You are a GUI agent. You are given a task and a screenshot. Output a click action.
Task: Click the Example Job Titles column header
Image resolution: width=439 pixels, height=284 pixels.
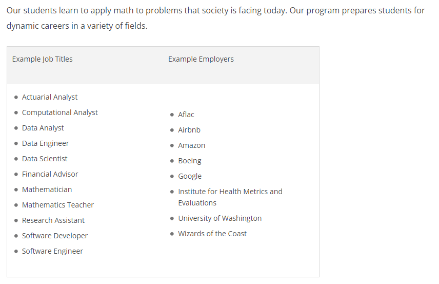tap(43, 59)
